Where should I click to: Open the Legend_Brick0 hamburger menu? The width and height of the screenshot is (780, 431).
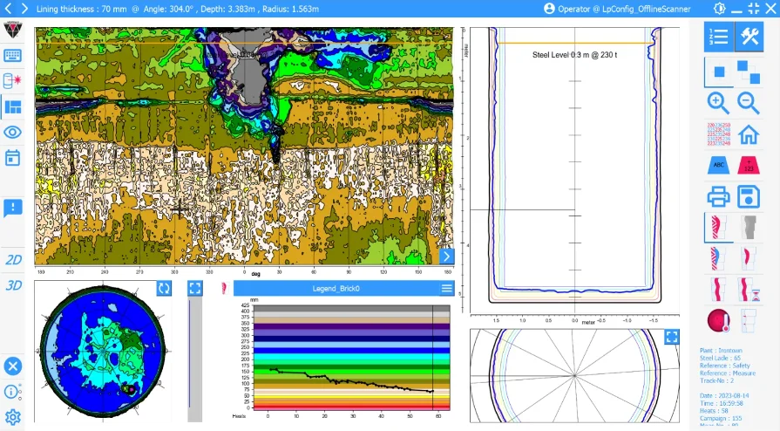(x=447, y=289)
